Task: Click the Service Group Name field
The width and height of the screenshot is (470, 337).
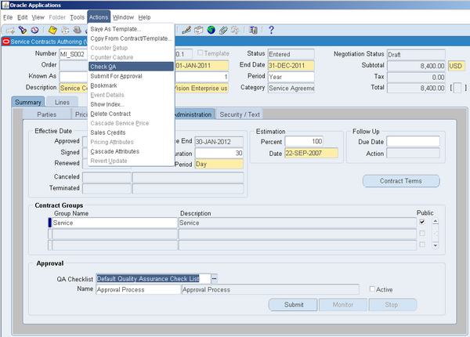Action: pyautogui.click(x=114, y=223)
